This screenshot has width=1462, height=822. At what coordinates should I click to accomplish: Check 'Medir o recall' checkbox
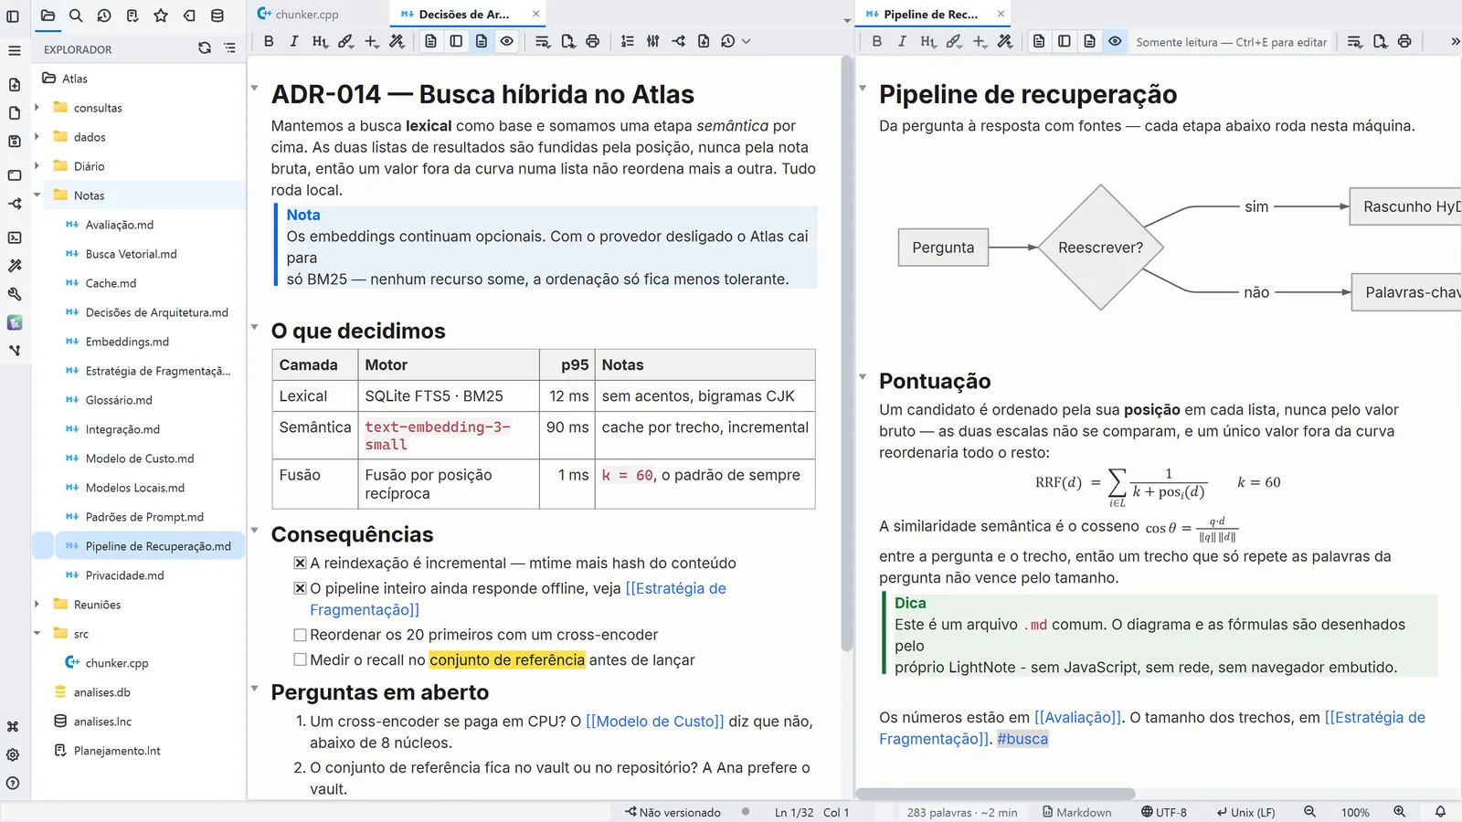click(x=300, y=659)
